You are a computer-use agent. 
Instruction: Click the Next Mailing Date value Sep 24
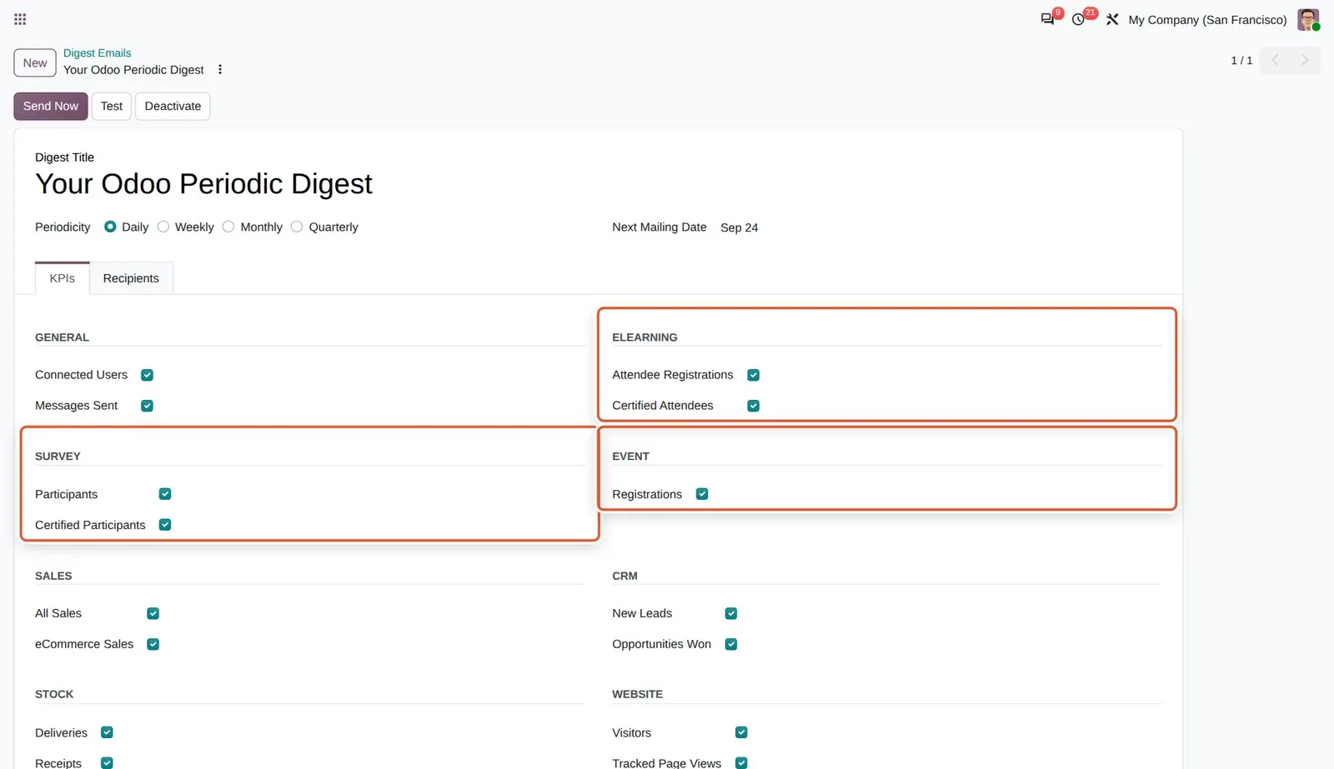point(740,227)
